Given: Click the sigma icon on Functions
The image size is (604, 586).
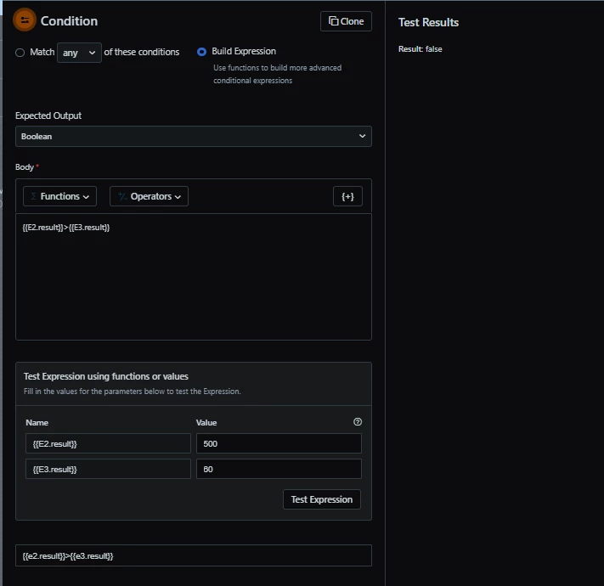Looking at the screenshot, I should pos(33,196).
